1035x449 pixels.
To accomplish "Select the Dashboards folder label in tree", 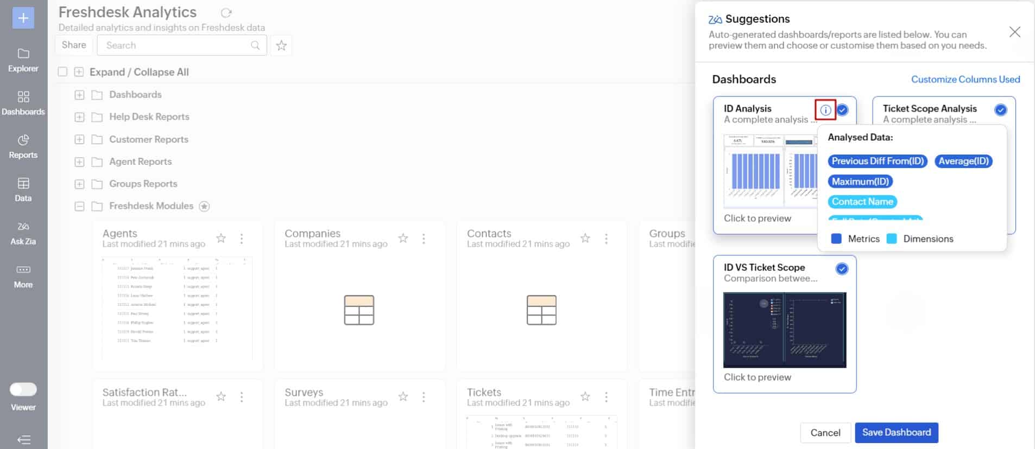I will (x=135, y=94).
